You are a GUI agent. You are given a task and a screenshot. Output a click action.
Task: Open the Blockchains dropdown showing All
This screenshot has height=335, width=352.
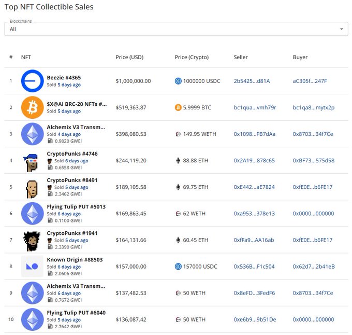176,29
